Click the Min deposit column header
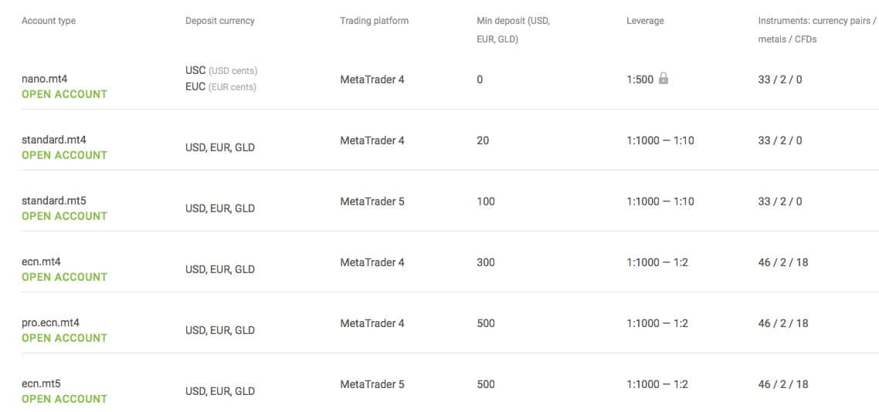The image size is (879, 412). pos(514,30)
